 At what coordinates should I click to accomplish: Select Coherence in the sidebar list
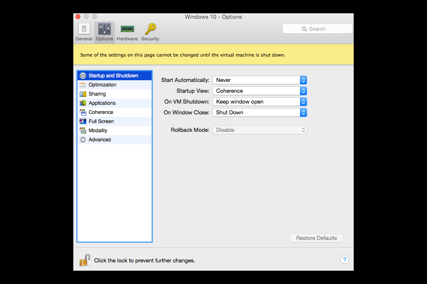click(115, 112)
